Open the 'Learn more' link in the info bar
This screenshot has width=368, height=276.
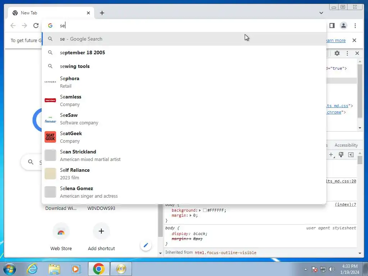[x=336, y=40]
